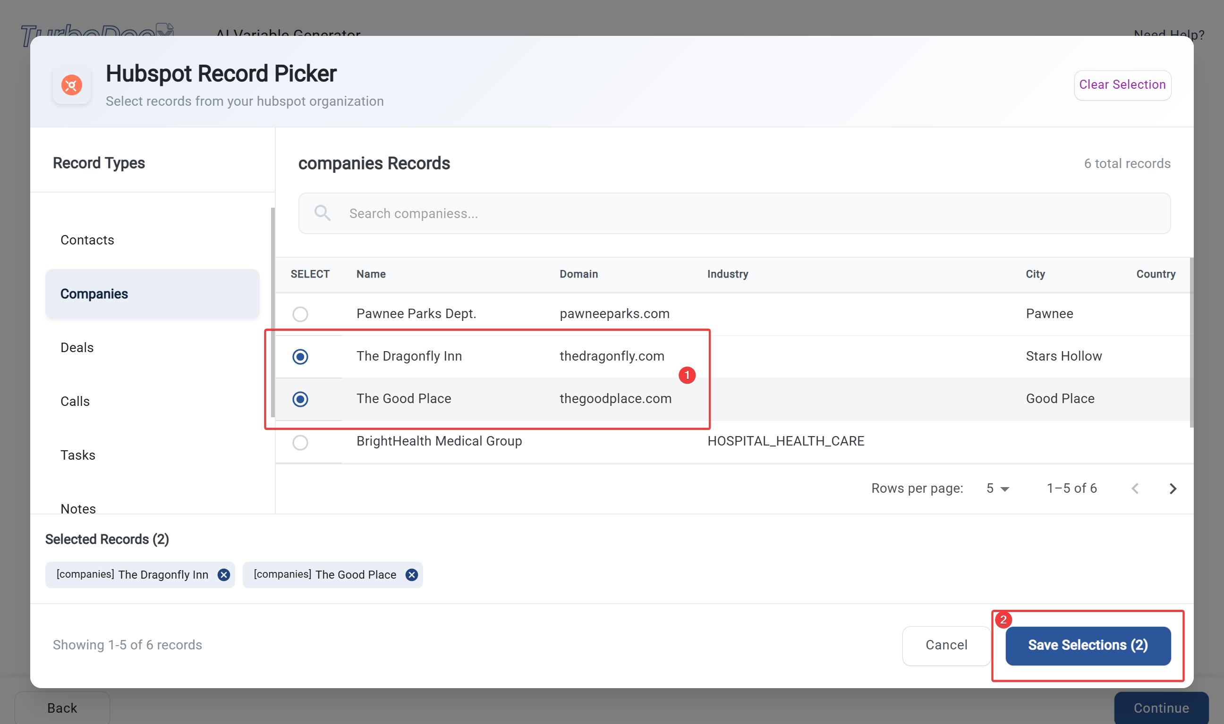Open the Contacts record type
The width and height of the screenshot is (1224, 724).
tap(152, 240)
